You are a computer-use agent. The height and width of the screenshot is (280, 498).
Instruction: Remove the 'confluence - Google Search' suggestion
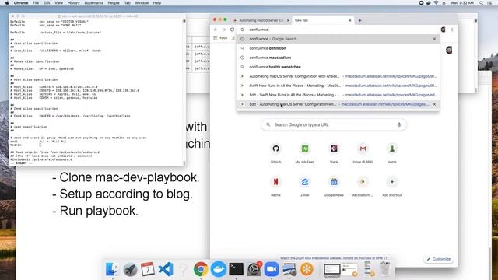pyautogui.click(x=434, y=39)
